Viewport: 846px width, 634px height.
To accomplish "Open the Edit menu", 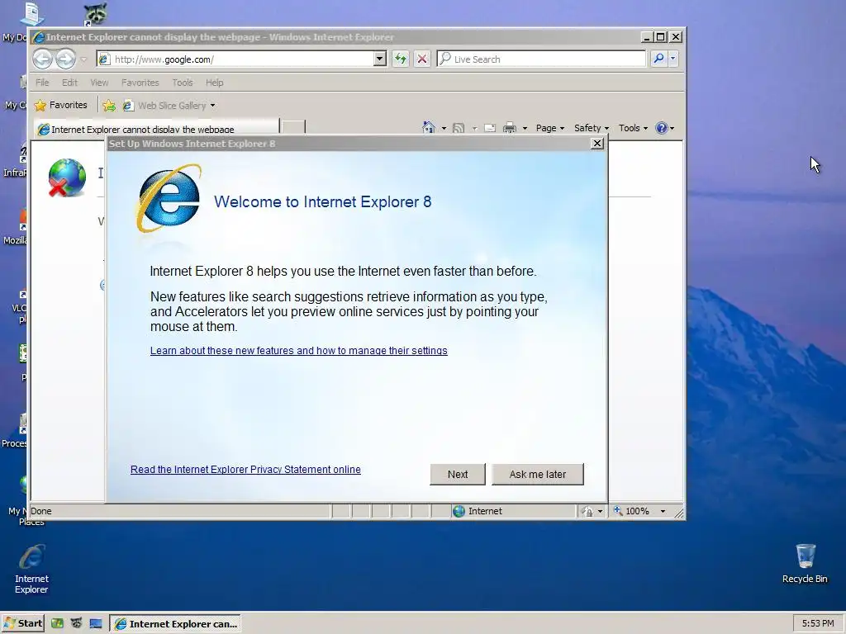I will [69, 83].
